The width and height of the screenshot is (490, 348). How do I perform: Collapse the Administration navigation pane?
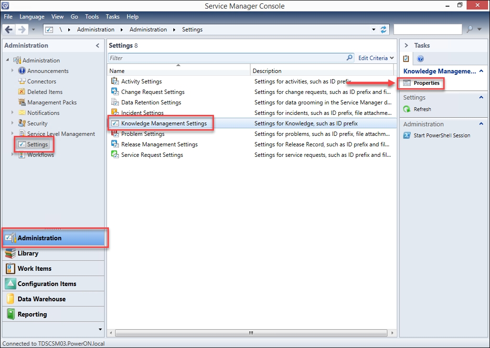(x=97, y=46)
